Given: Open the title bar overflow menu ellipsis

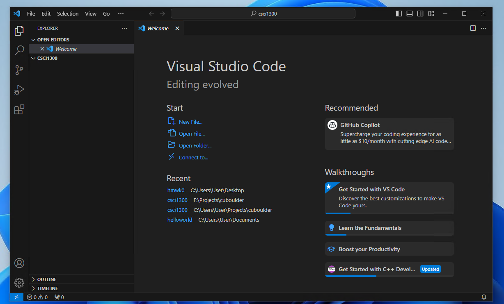Looking at the screenshot, I should click(121, 14).
